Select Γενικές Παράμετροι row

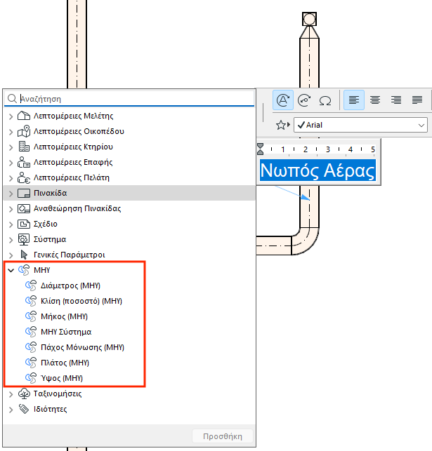click(x=129, y=255)
